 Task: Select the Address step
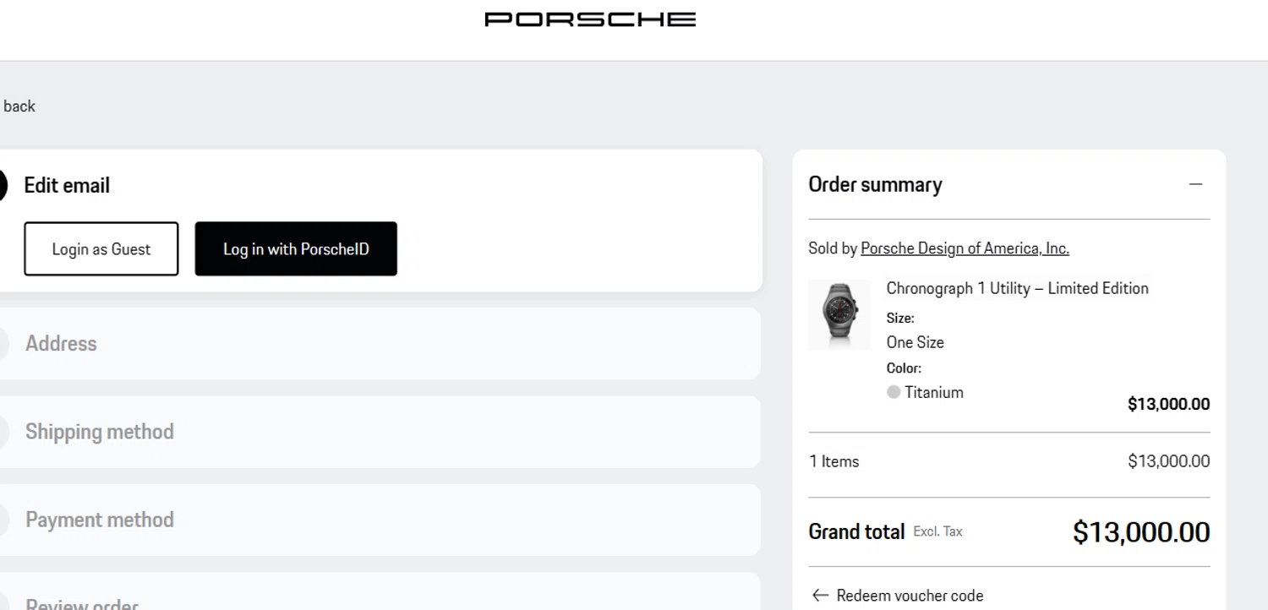click(379, 344)
